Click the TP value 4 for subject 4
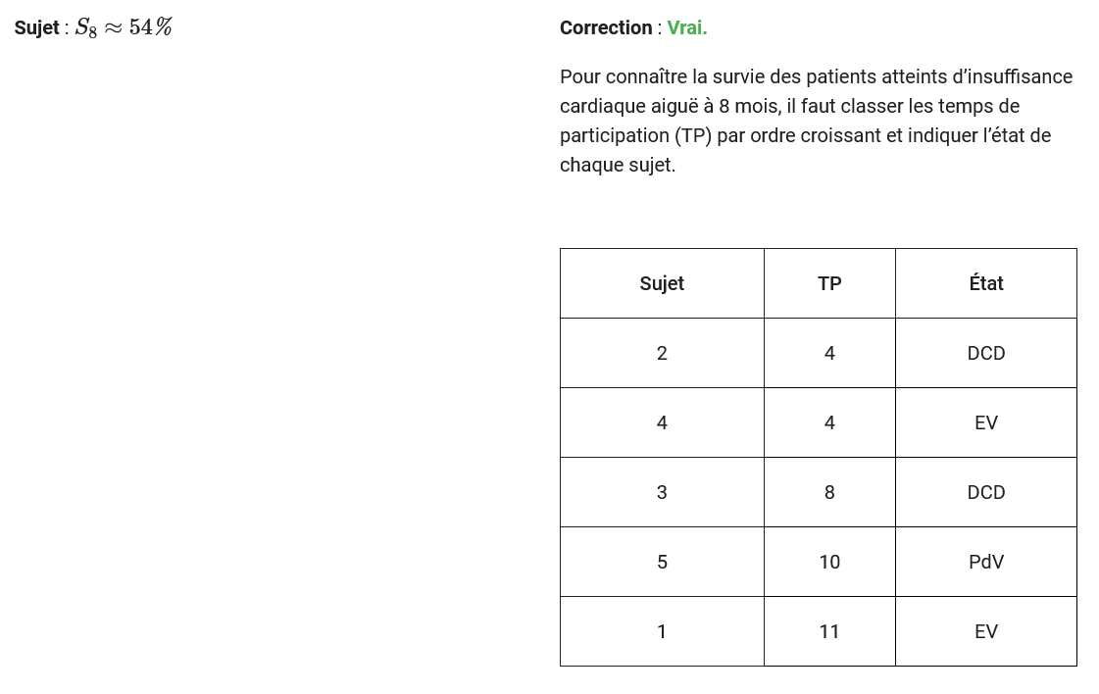The height and width of the screenshot is (694, 1099). point(829,422)
